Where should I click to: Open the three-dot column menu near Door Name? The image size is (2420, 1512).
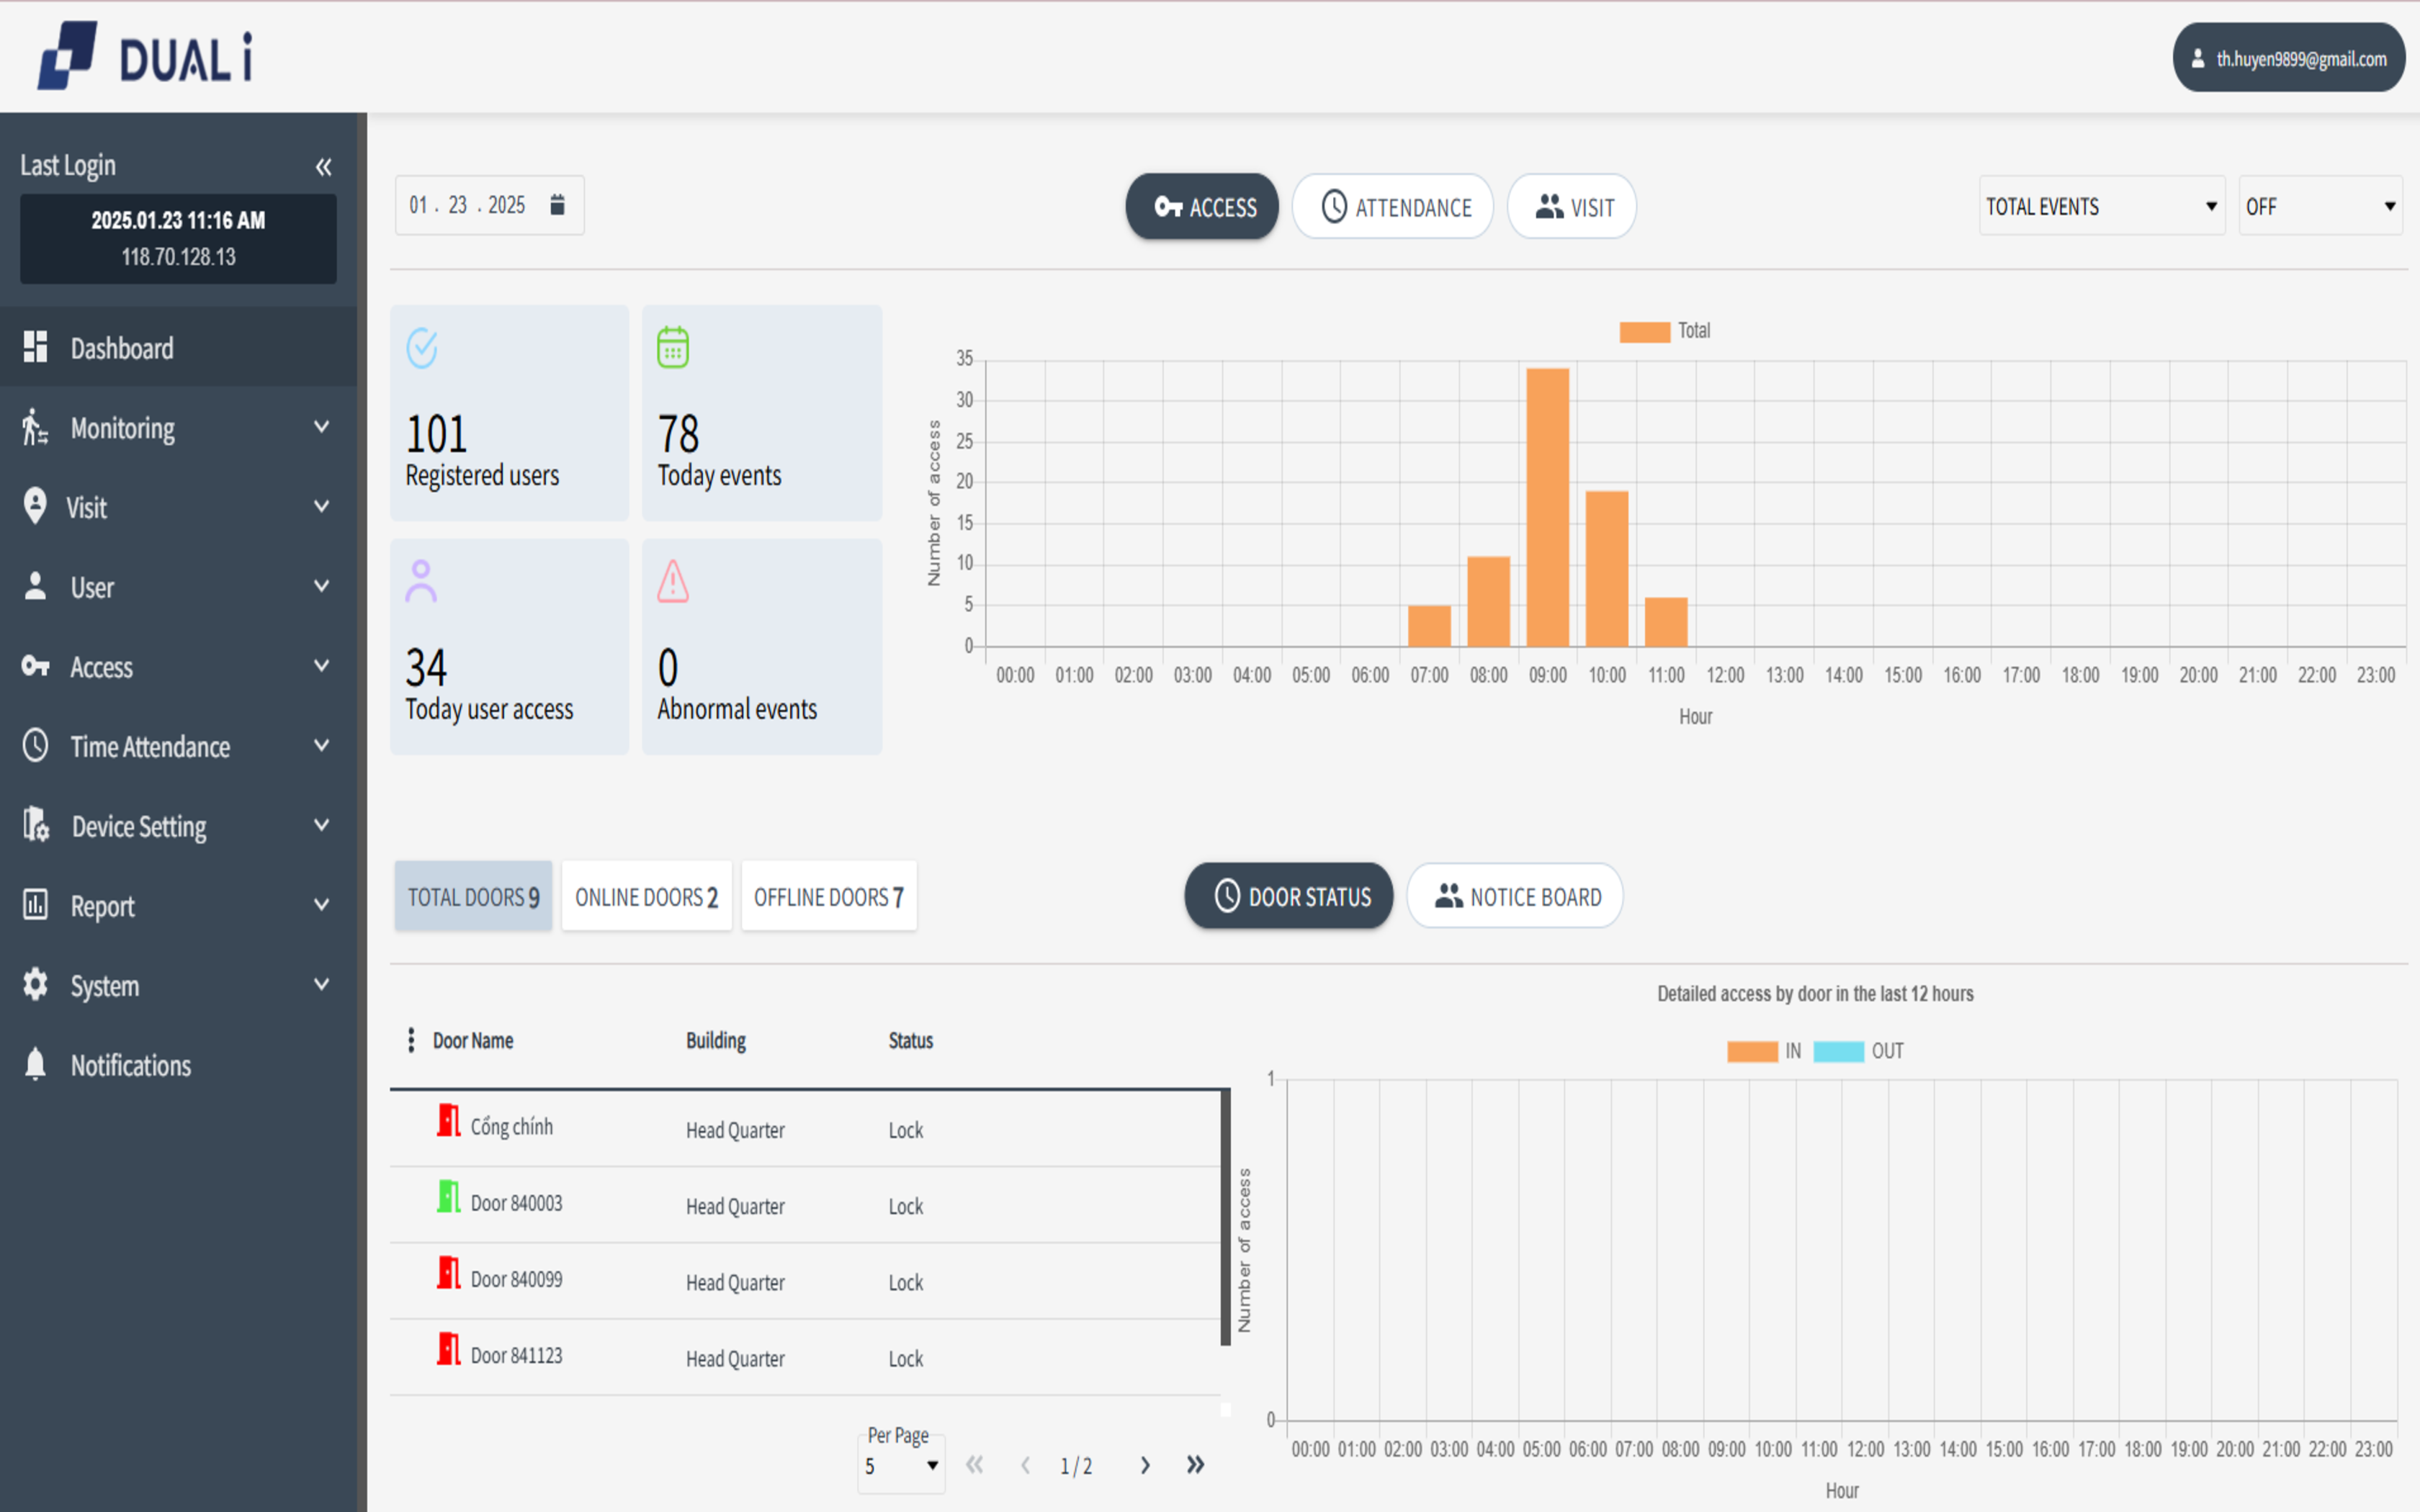tap(411, 1040)
